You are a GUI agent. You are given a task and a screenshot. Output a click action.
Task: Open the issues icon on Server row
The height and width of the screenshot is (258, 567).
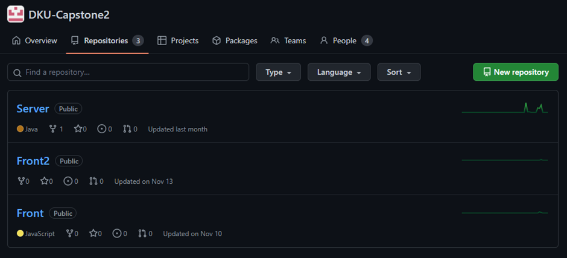pos(102,129)
